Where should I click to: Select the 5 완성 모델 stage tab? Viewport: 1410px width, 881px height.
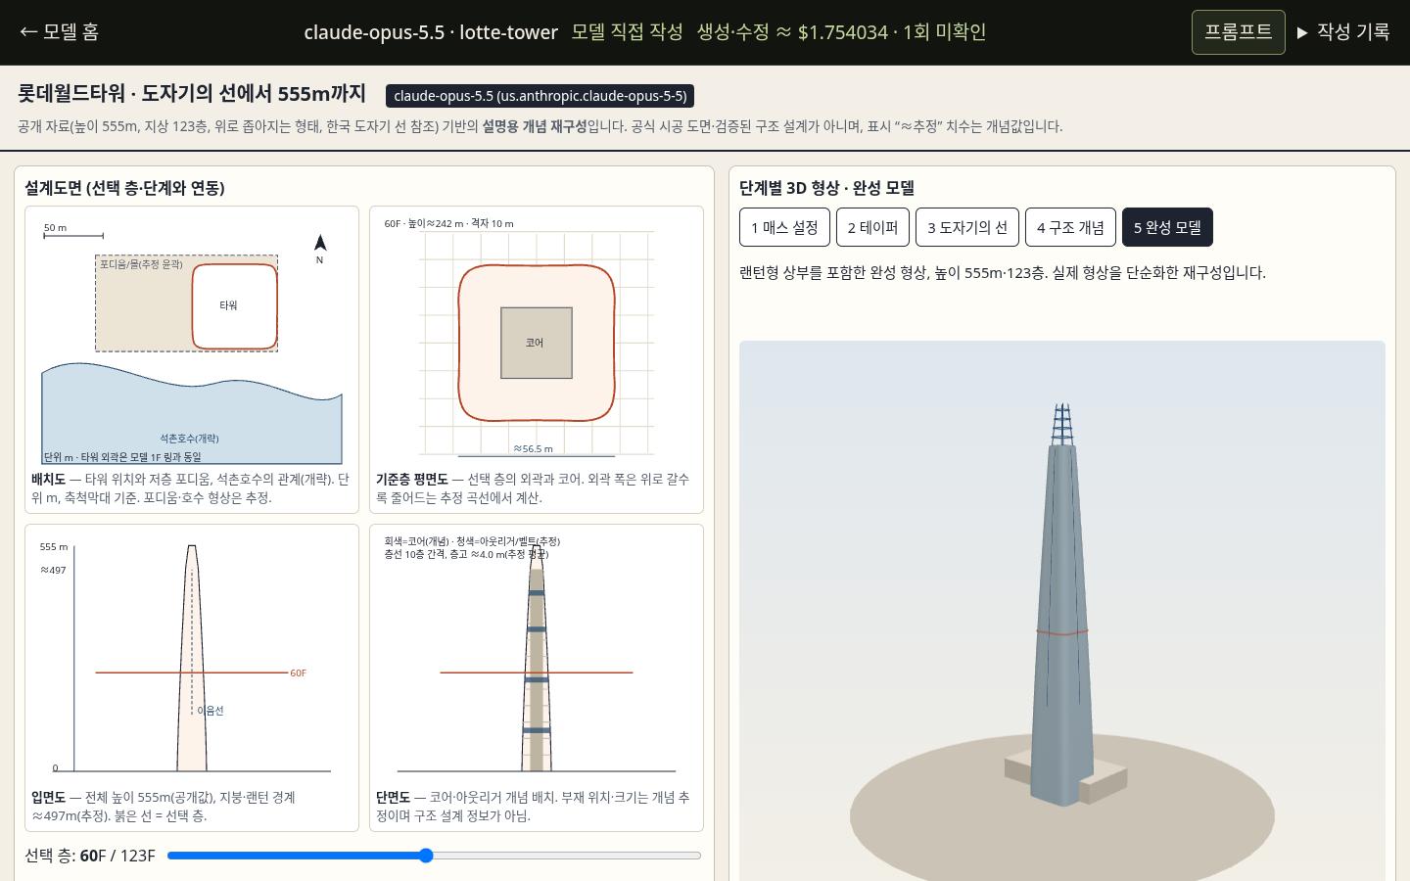pyautogui.click(x=1167, y=227)
